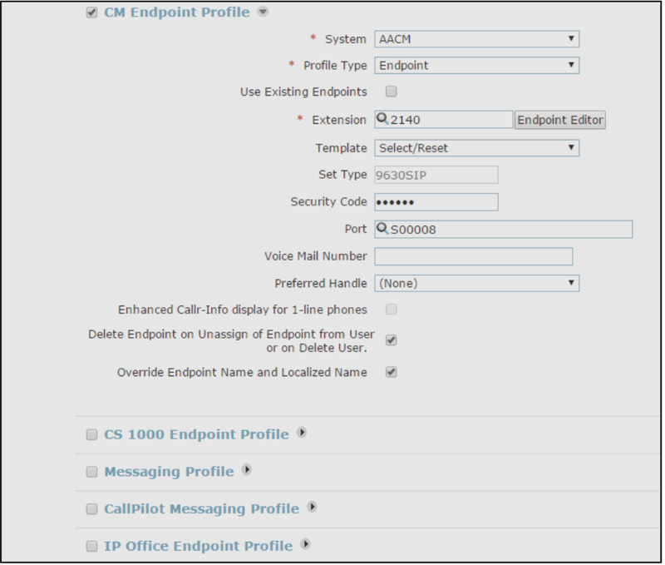Click the Port field magnifier search icon

[x=382, y=229]
